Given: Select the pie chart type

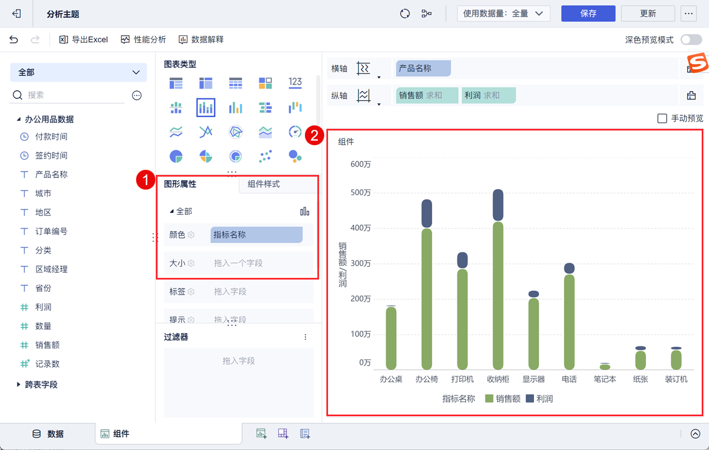Looking at the screenshot, I should pyautogui.click(x=176, y=156).
